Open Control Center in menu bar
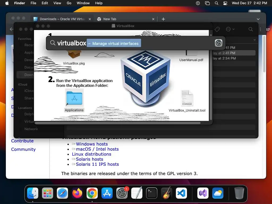272x204 pixels. coord(225,3)
